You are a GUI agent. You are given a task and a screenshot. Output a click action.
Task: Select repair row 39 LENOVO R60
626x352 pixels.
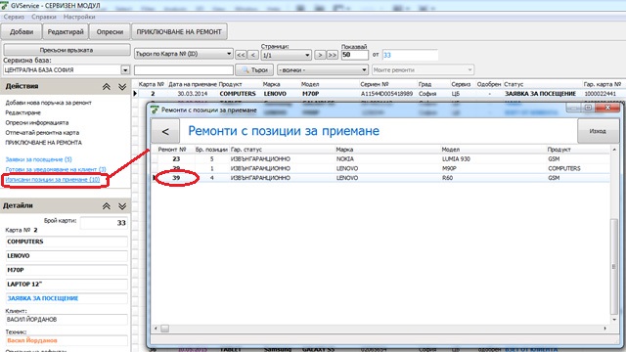380,178
